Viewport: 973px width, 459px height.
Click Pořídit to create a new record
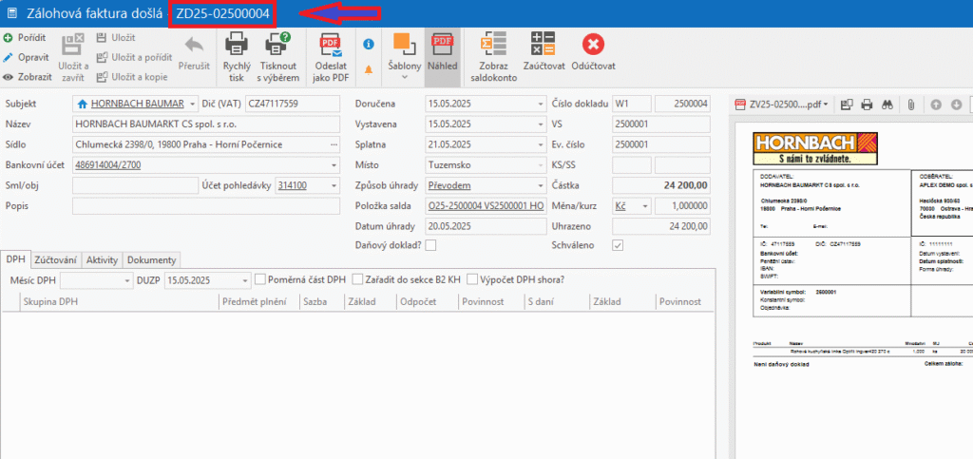[25, 38]
